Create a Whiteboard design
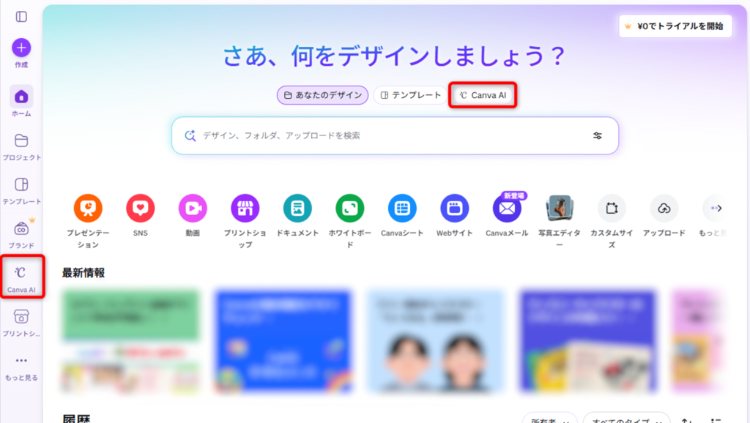The height and width of the screenshot is (423, 750). (x=349, y=209)
